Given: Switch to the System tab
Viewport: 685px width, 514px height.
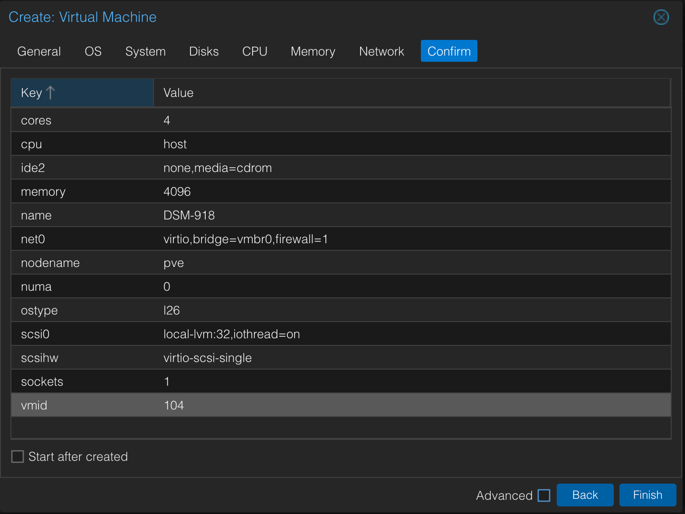Looking at the screenshot, I should (145, 51).
